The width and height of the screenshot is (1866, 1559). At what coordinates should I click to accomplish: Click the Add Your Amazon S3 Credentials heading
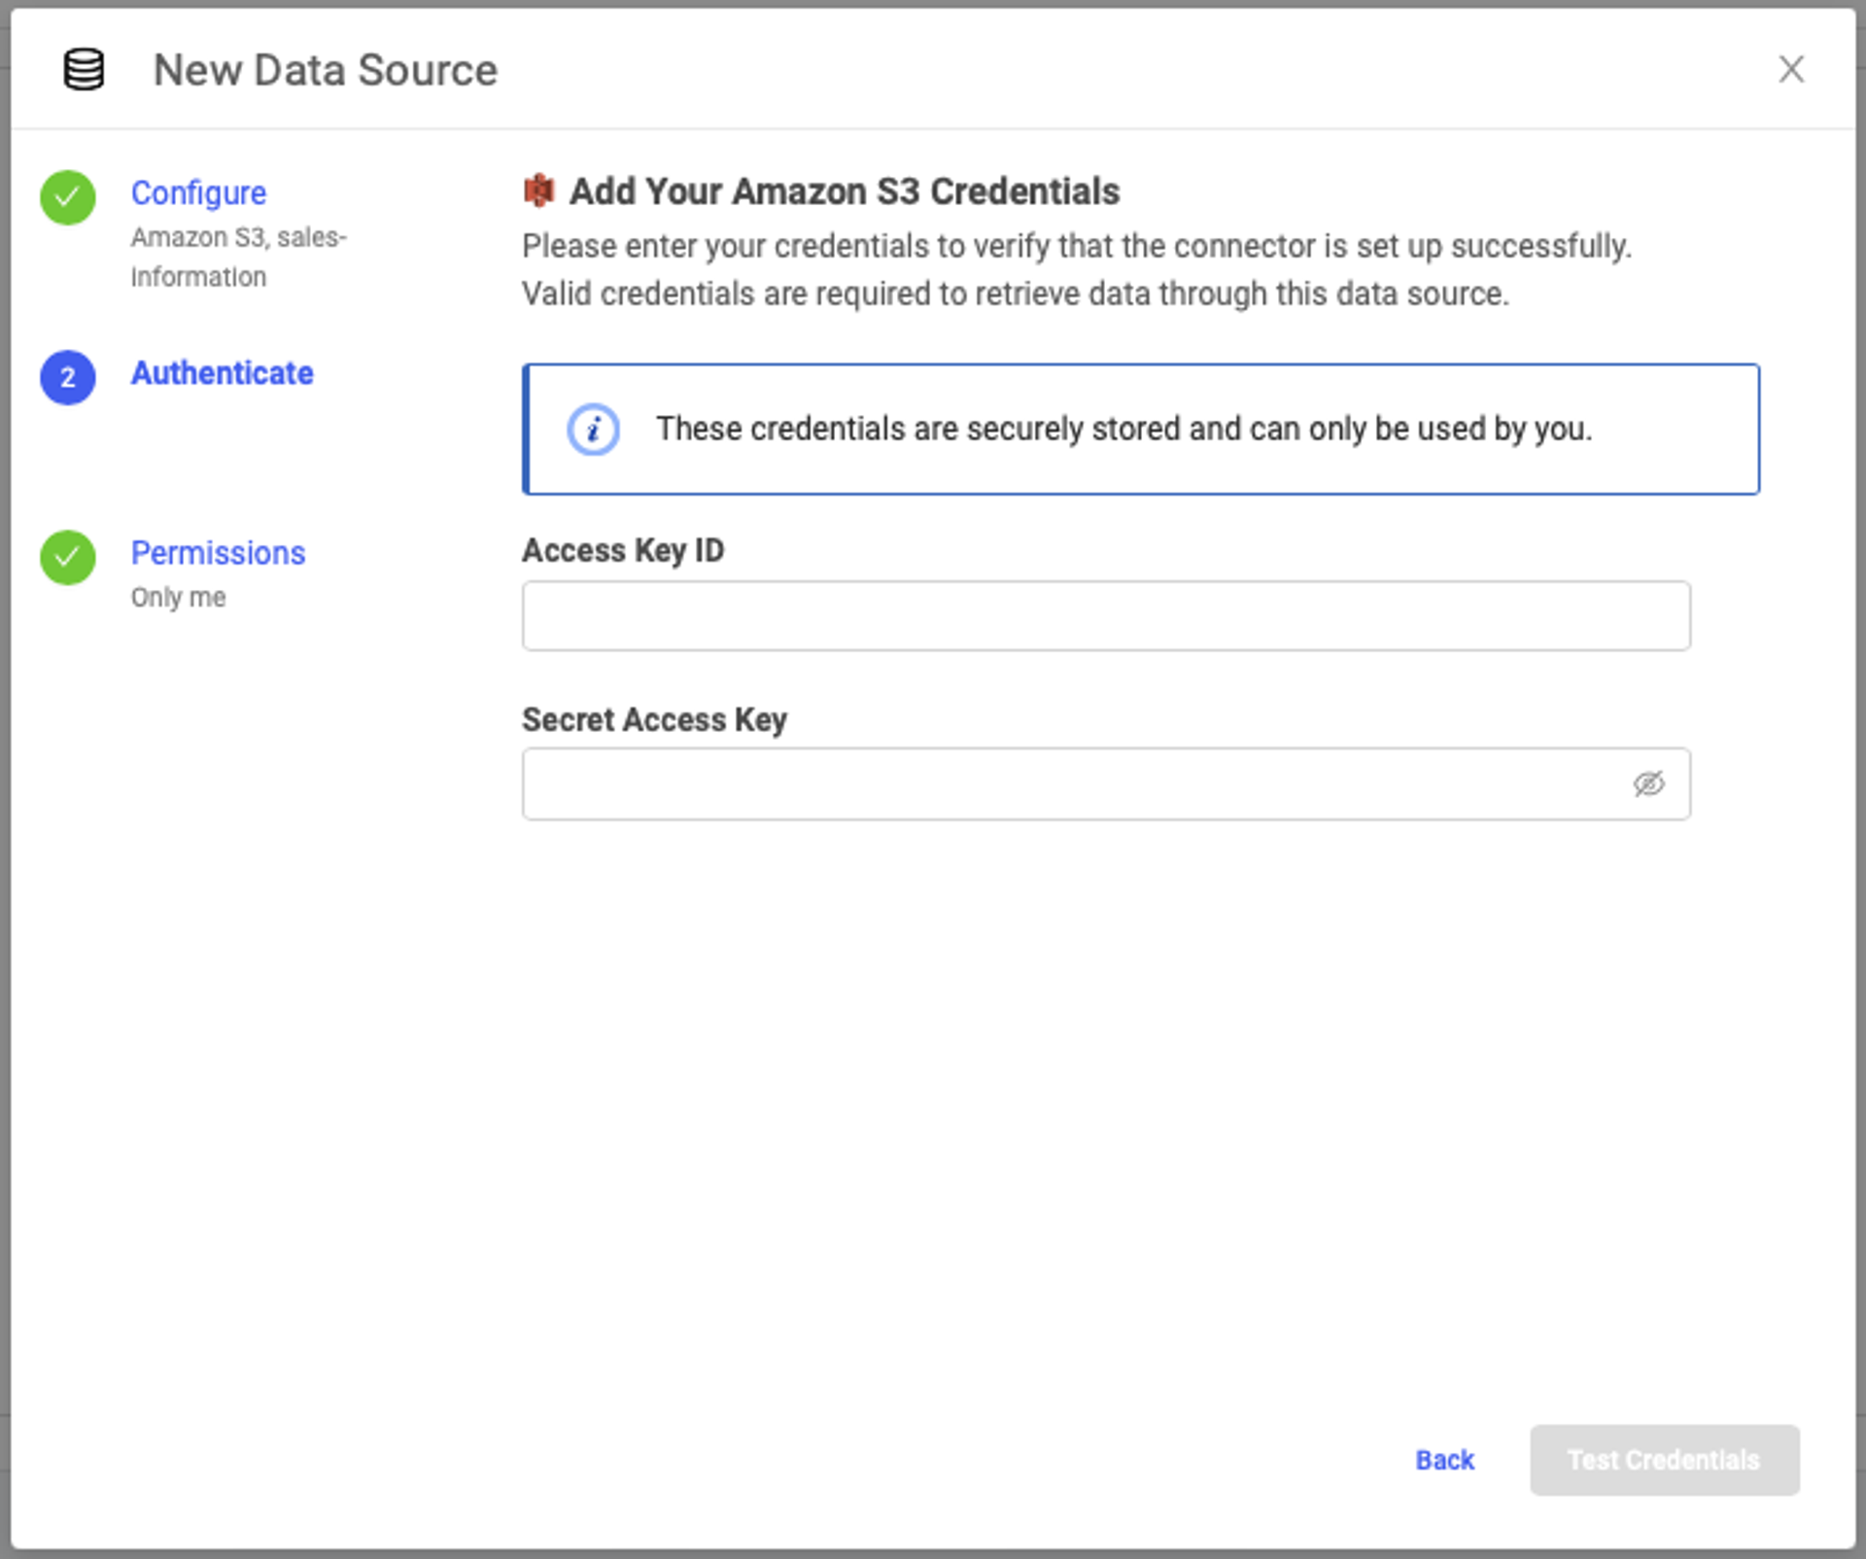(x=844, y=191)
